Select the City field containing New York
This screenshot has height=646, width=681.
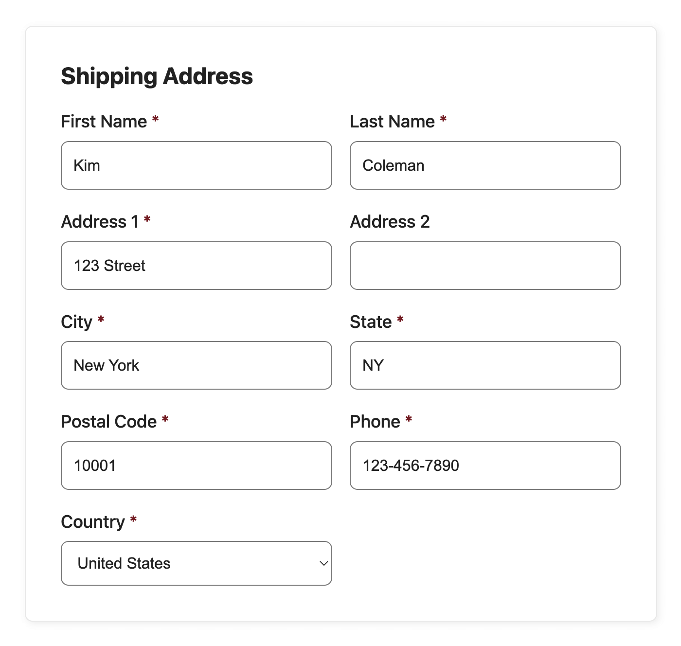click(x=196, y=365)
